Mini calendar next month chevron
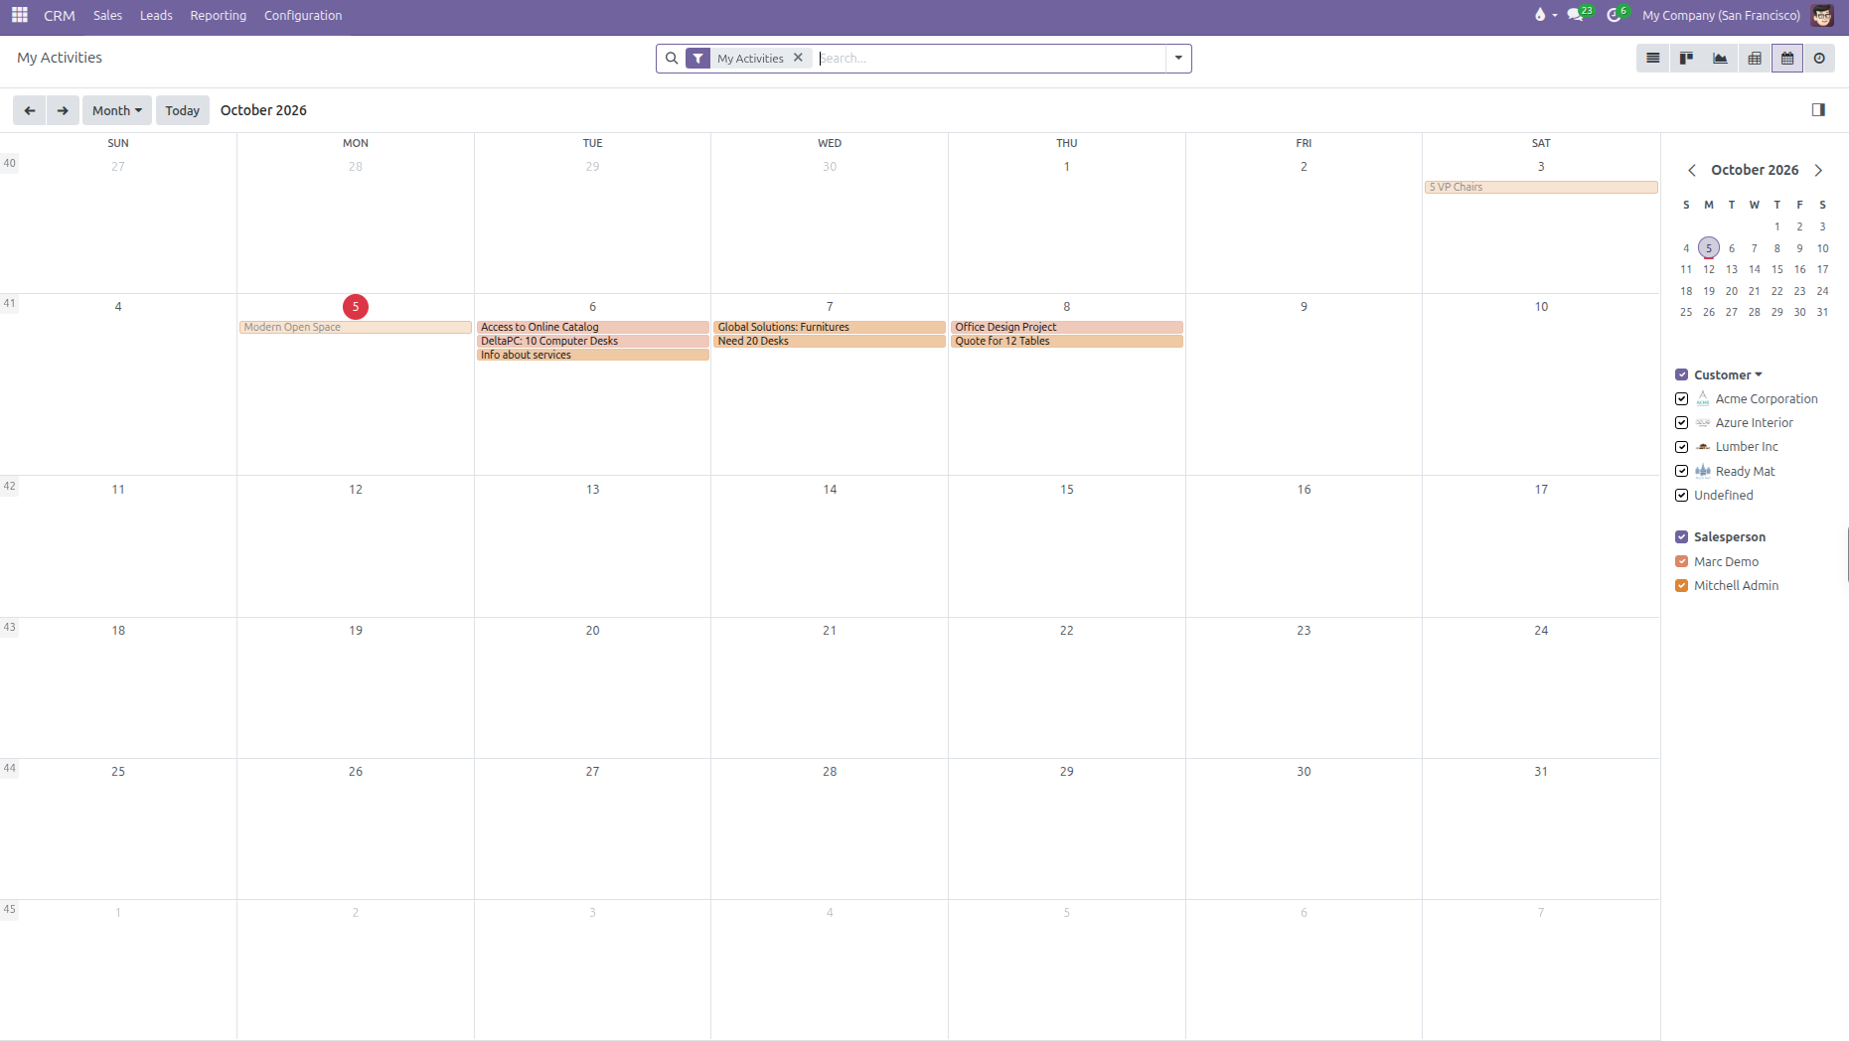Screen dimensions: 1849x1041 point(1818,170)
